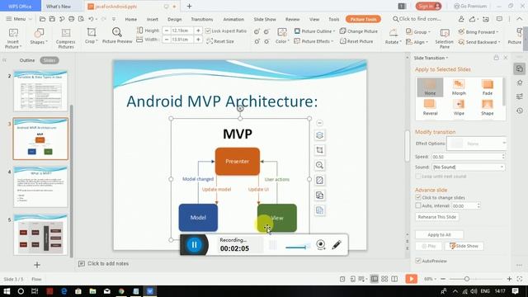
Task: Open Chrome from the taskbar
Action: [121, 291]
